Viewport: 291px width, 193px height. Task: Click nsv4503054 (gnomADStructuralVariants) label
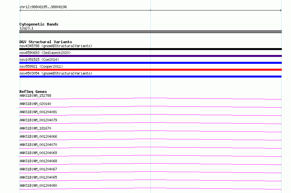pos(56,73)
